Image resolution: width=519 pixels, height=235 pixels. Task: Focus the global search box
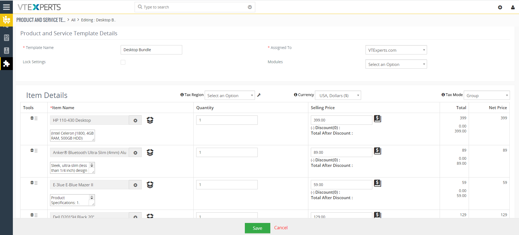195,7
